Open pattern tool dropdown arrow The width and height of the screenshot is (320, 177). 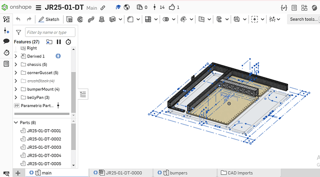[x=156, y=19]
